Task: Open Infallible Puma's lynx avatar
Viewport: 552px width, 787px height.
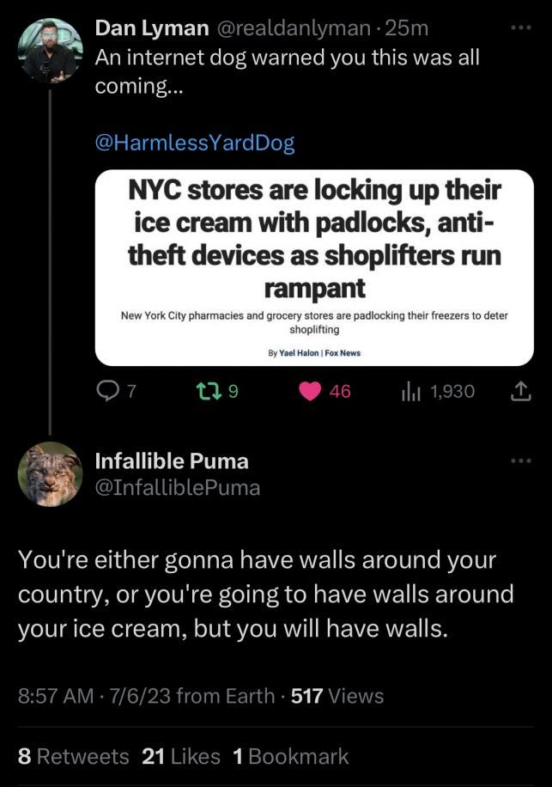Action: pos(50,474)
